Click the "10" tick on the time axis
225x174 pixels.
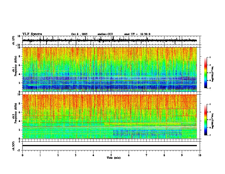[200, 155]
